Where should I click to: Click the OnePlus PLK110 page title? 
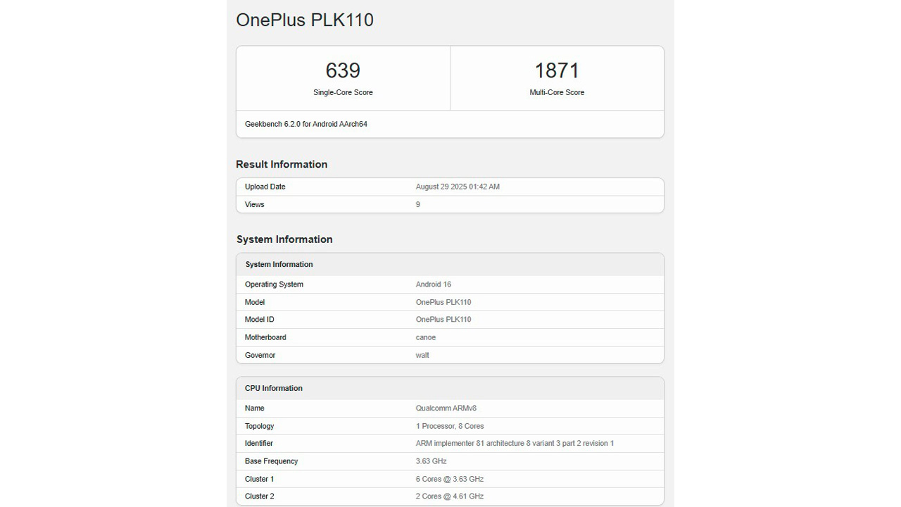pos(304,20)
